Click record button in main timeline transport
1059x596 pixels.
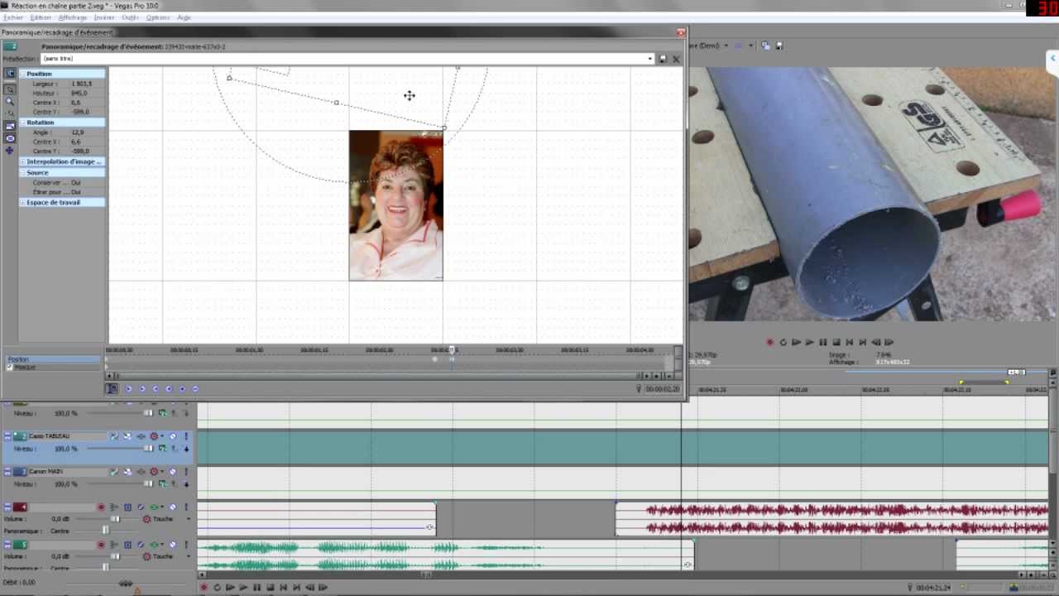pos(204,588)
